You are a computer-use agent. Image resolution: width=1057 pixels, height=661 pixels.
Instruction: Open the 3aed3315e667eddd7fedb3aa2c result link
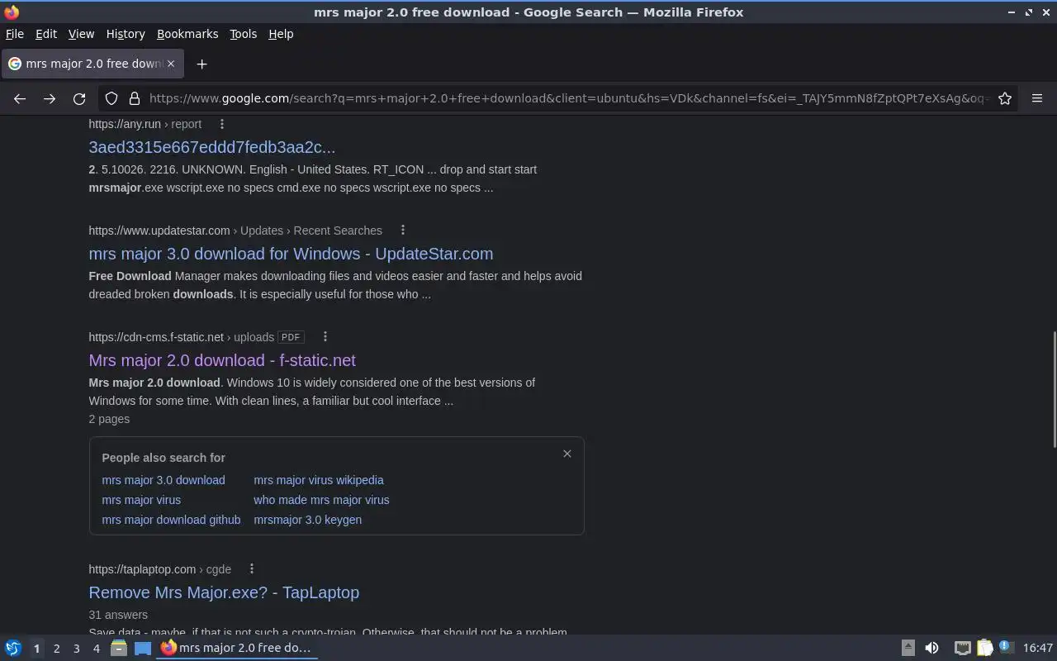211,147
